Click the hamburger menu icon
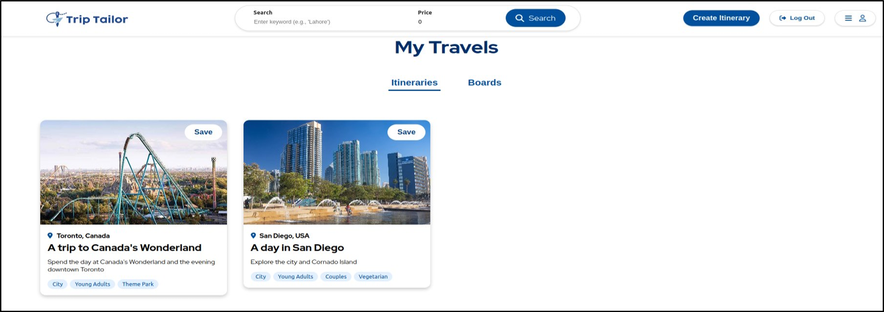884x312 pixels. point(848,18)
